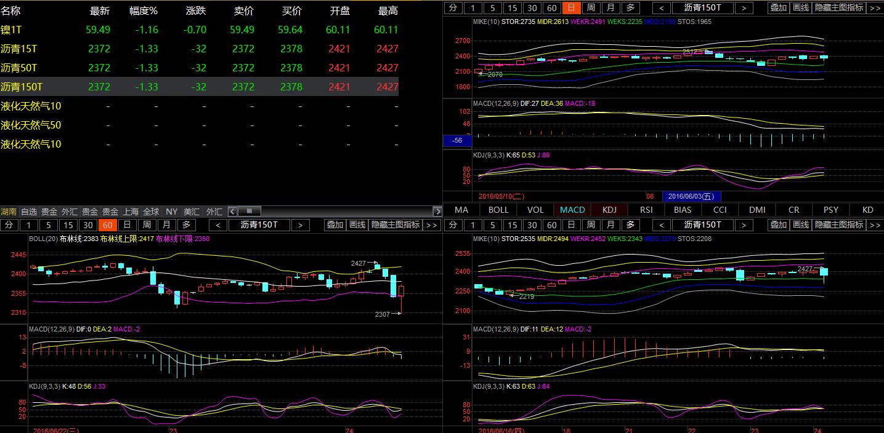The image size is (884, 433).
Task: Select the 镍1T row in the quote list
Action: point(12,30)
